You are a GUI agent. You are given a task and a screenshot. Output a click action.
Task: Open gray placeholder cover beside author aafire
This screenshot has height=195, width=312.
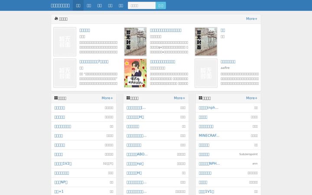coord(206,73)
